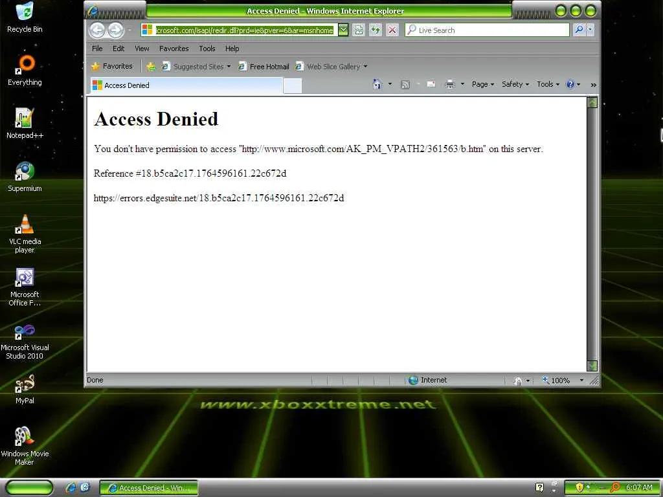Expand the address bar autocomplete dropdown

point(343,30)
